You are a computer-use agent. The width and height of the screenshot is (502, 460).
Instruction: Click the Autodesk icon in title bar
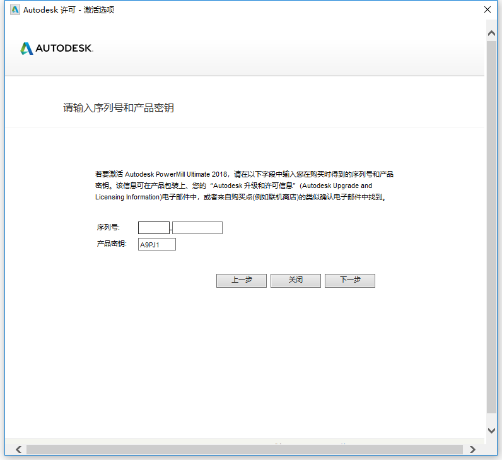click(15, 9)
